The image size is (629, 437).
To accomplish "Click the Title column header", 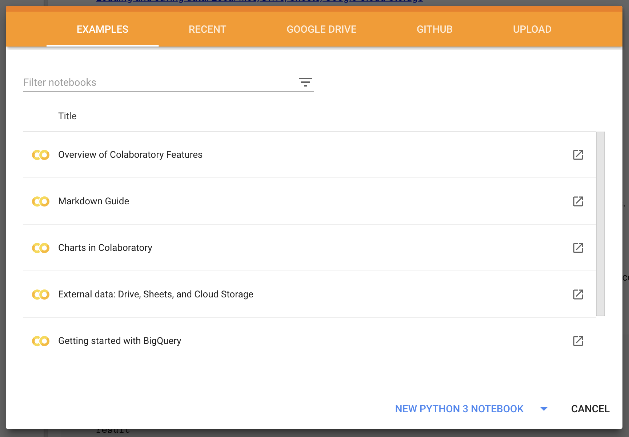I will point(67,116).
